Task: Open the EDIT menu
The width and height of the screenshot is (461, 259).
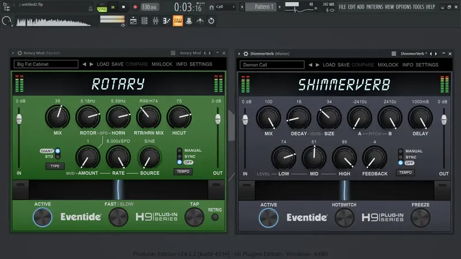Action: [x=352, y=6]
